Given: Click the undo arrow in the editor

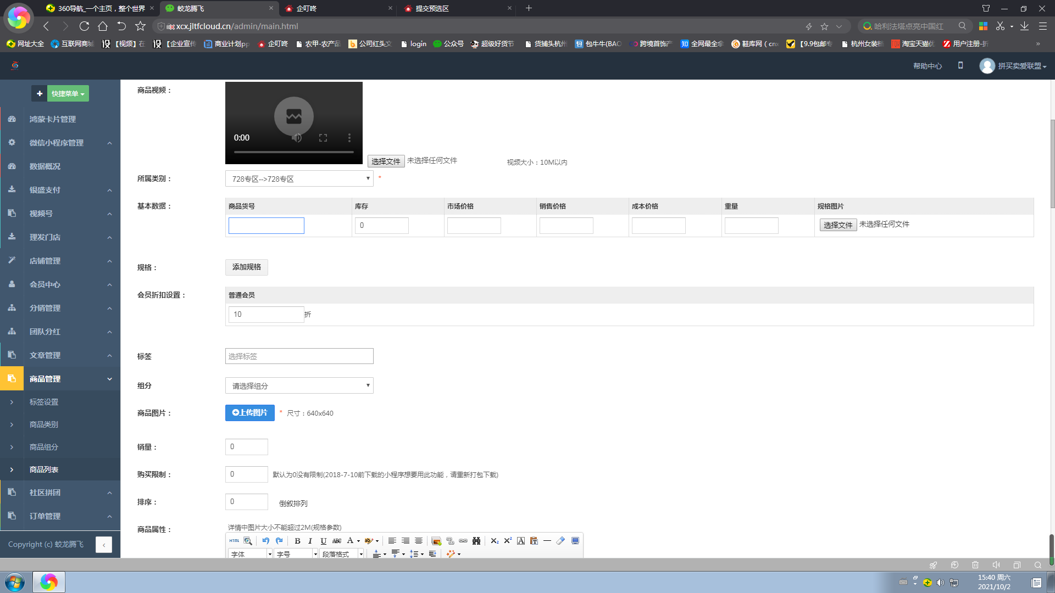Looking at the screenshot, I should point(265,541).
